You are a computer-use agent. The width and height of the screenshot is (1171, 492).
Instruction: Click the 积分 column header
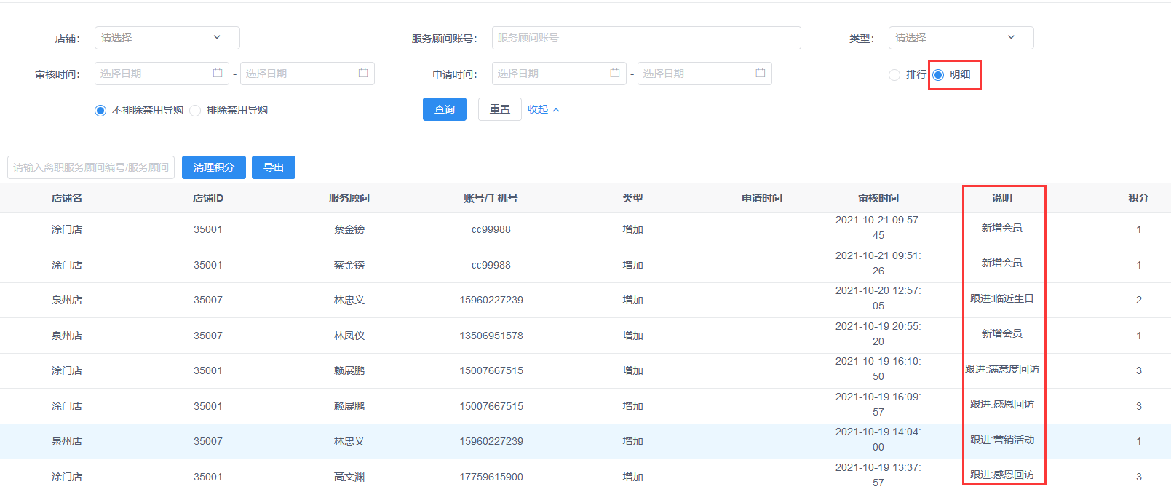pyautogui.click(x=1138, y=198)
